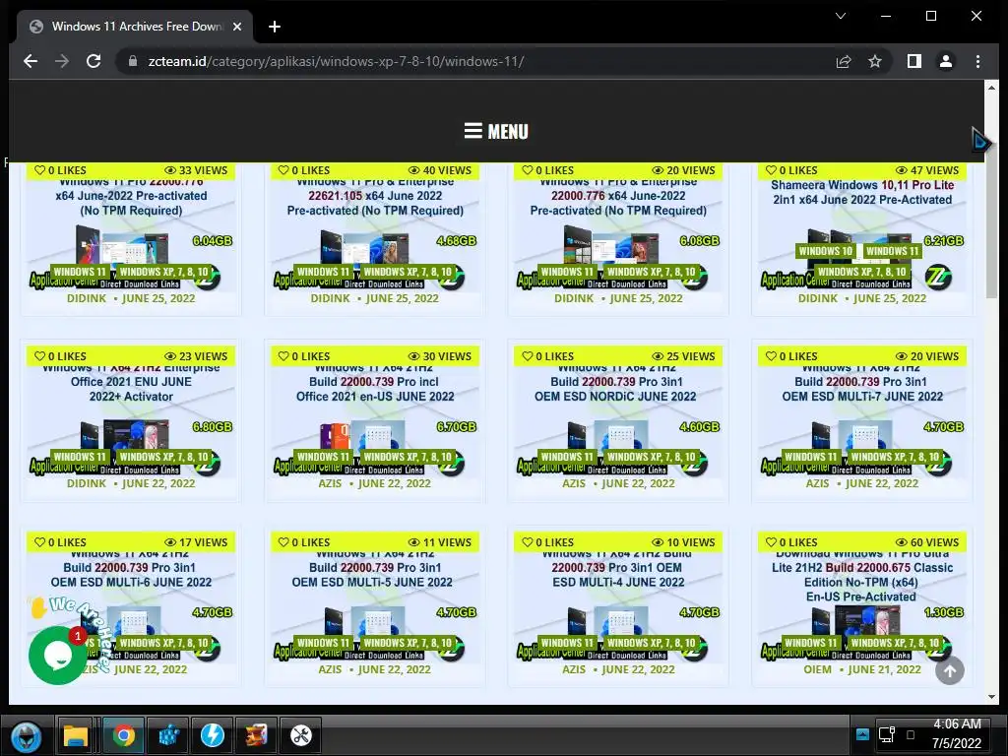Image resolution: width=1008 pixels, height=756 pixels.
Task: Click WINDOWS 11 tag on Shameera post
Action: point(892,251)
